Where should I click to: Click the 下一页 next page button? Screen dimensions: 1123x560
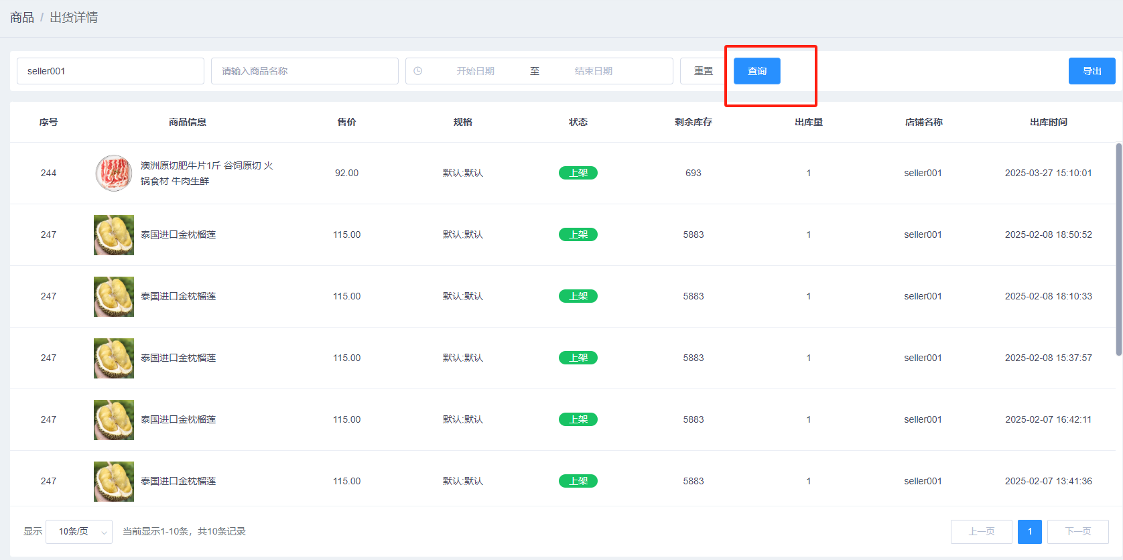1077,532
